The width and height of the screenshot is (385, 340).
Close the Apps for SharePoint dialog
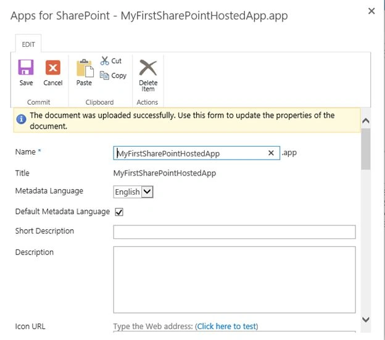(371, 11)
